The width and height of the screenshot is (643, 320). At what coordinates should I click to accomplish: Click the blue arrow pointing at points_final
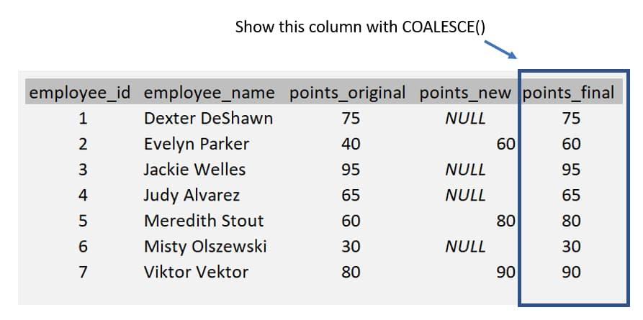tap(499, 50)
